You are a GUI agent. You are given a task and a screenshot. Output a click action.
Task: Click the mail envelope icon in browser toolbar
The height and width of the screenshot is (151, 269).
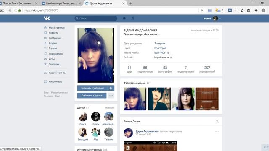coord(210,10)
